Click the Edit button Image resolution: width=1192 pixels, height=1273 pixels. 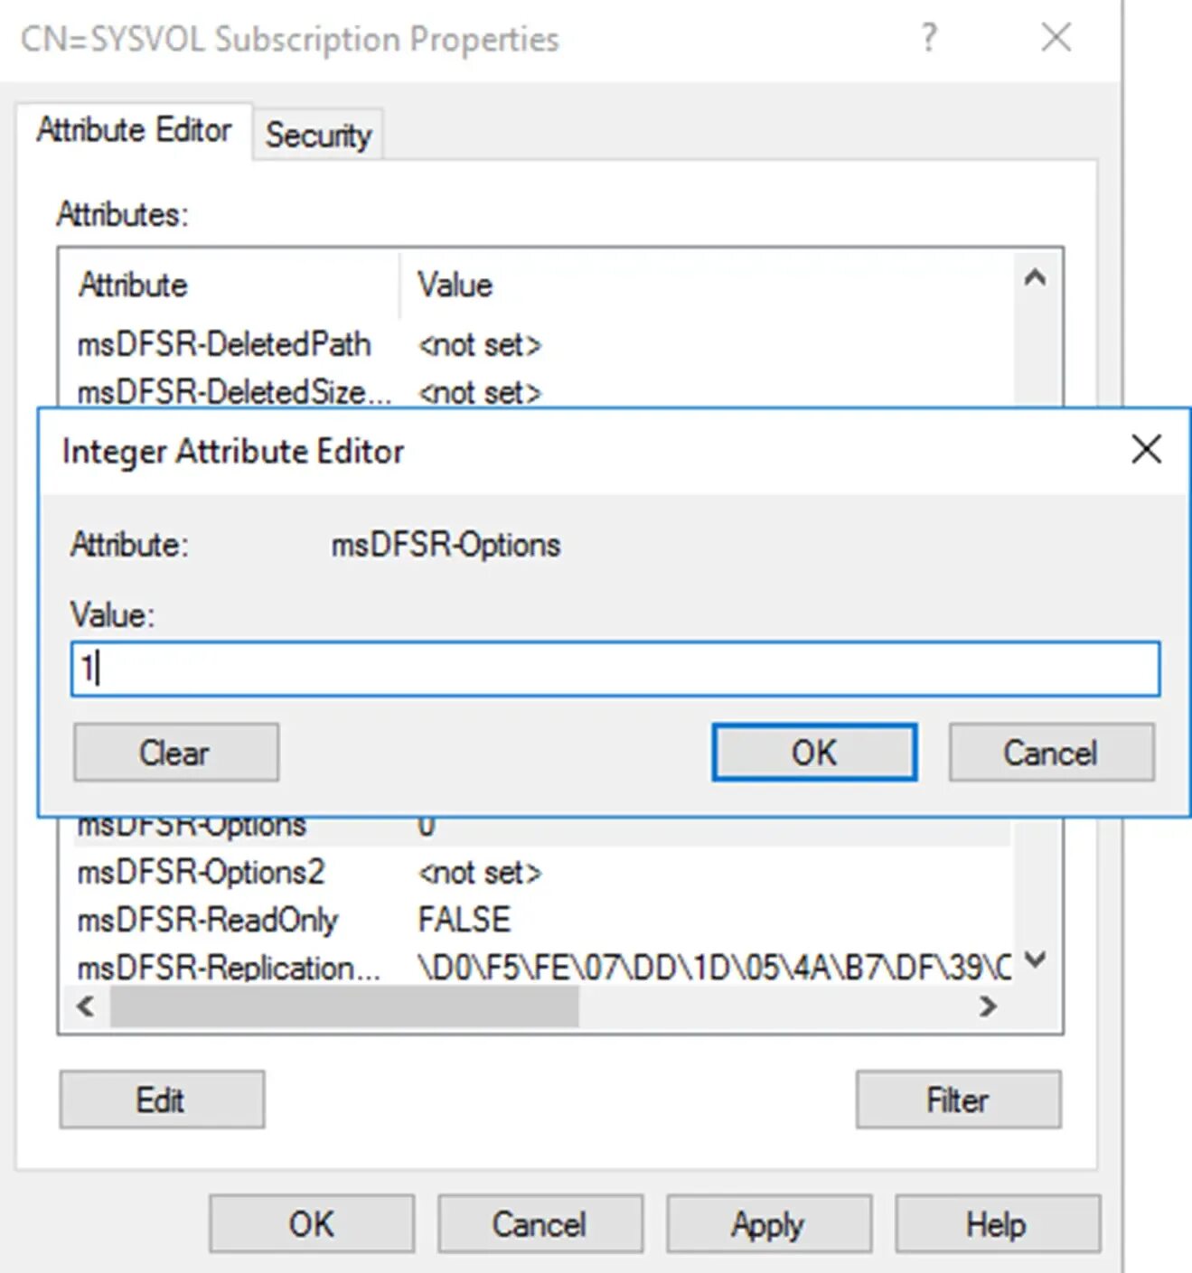tap(162, 1100)
